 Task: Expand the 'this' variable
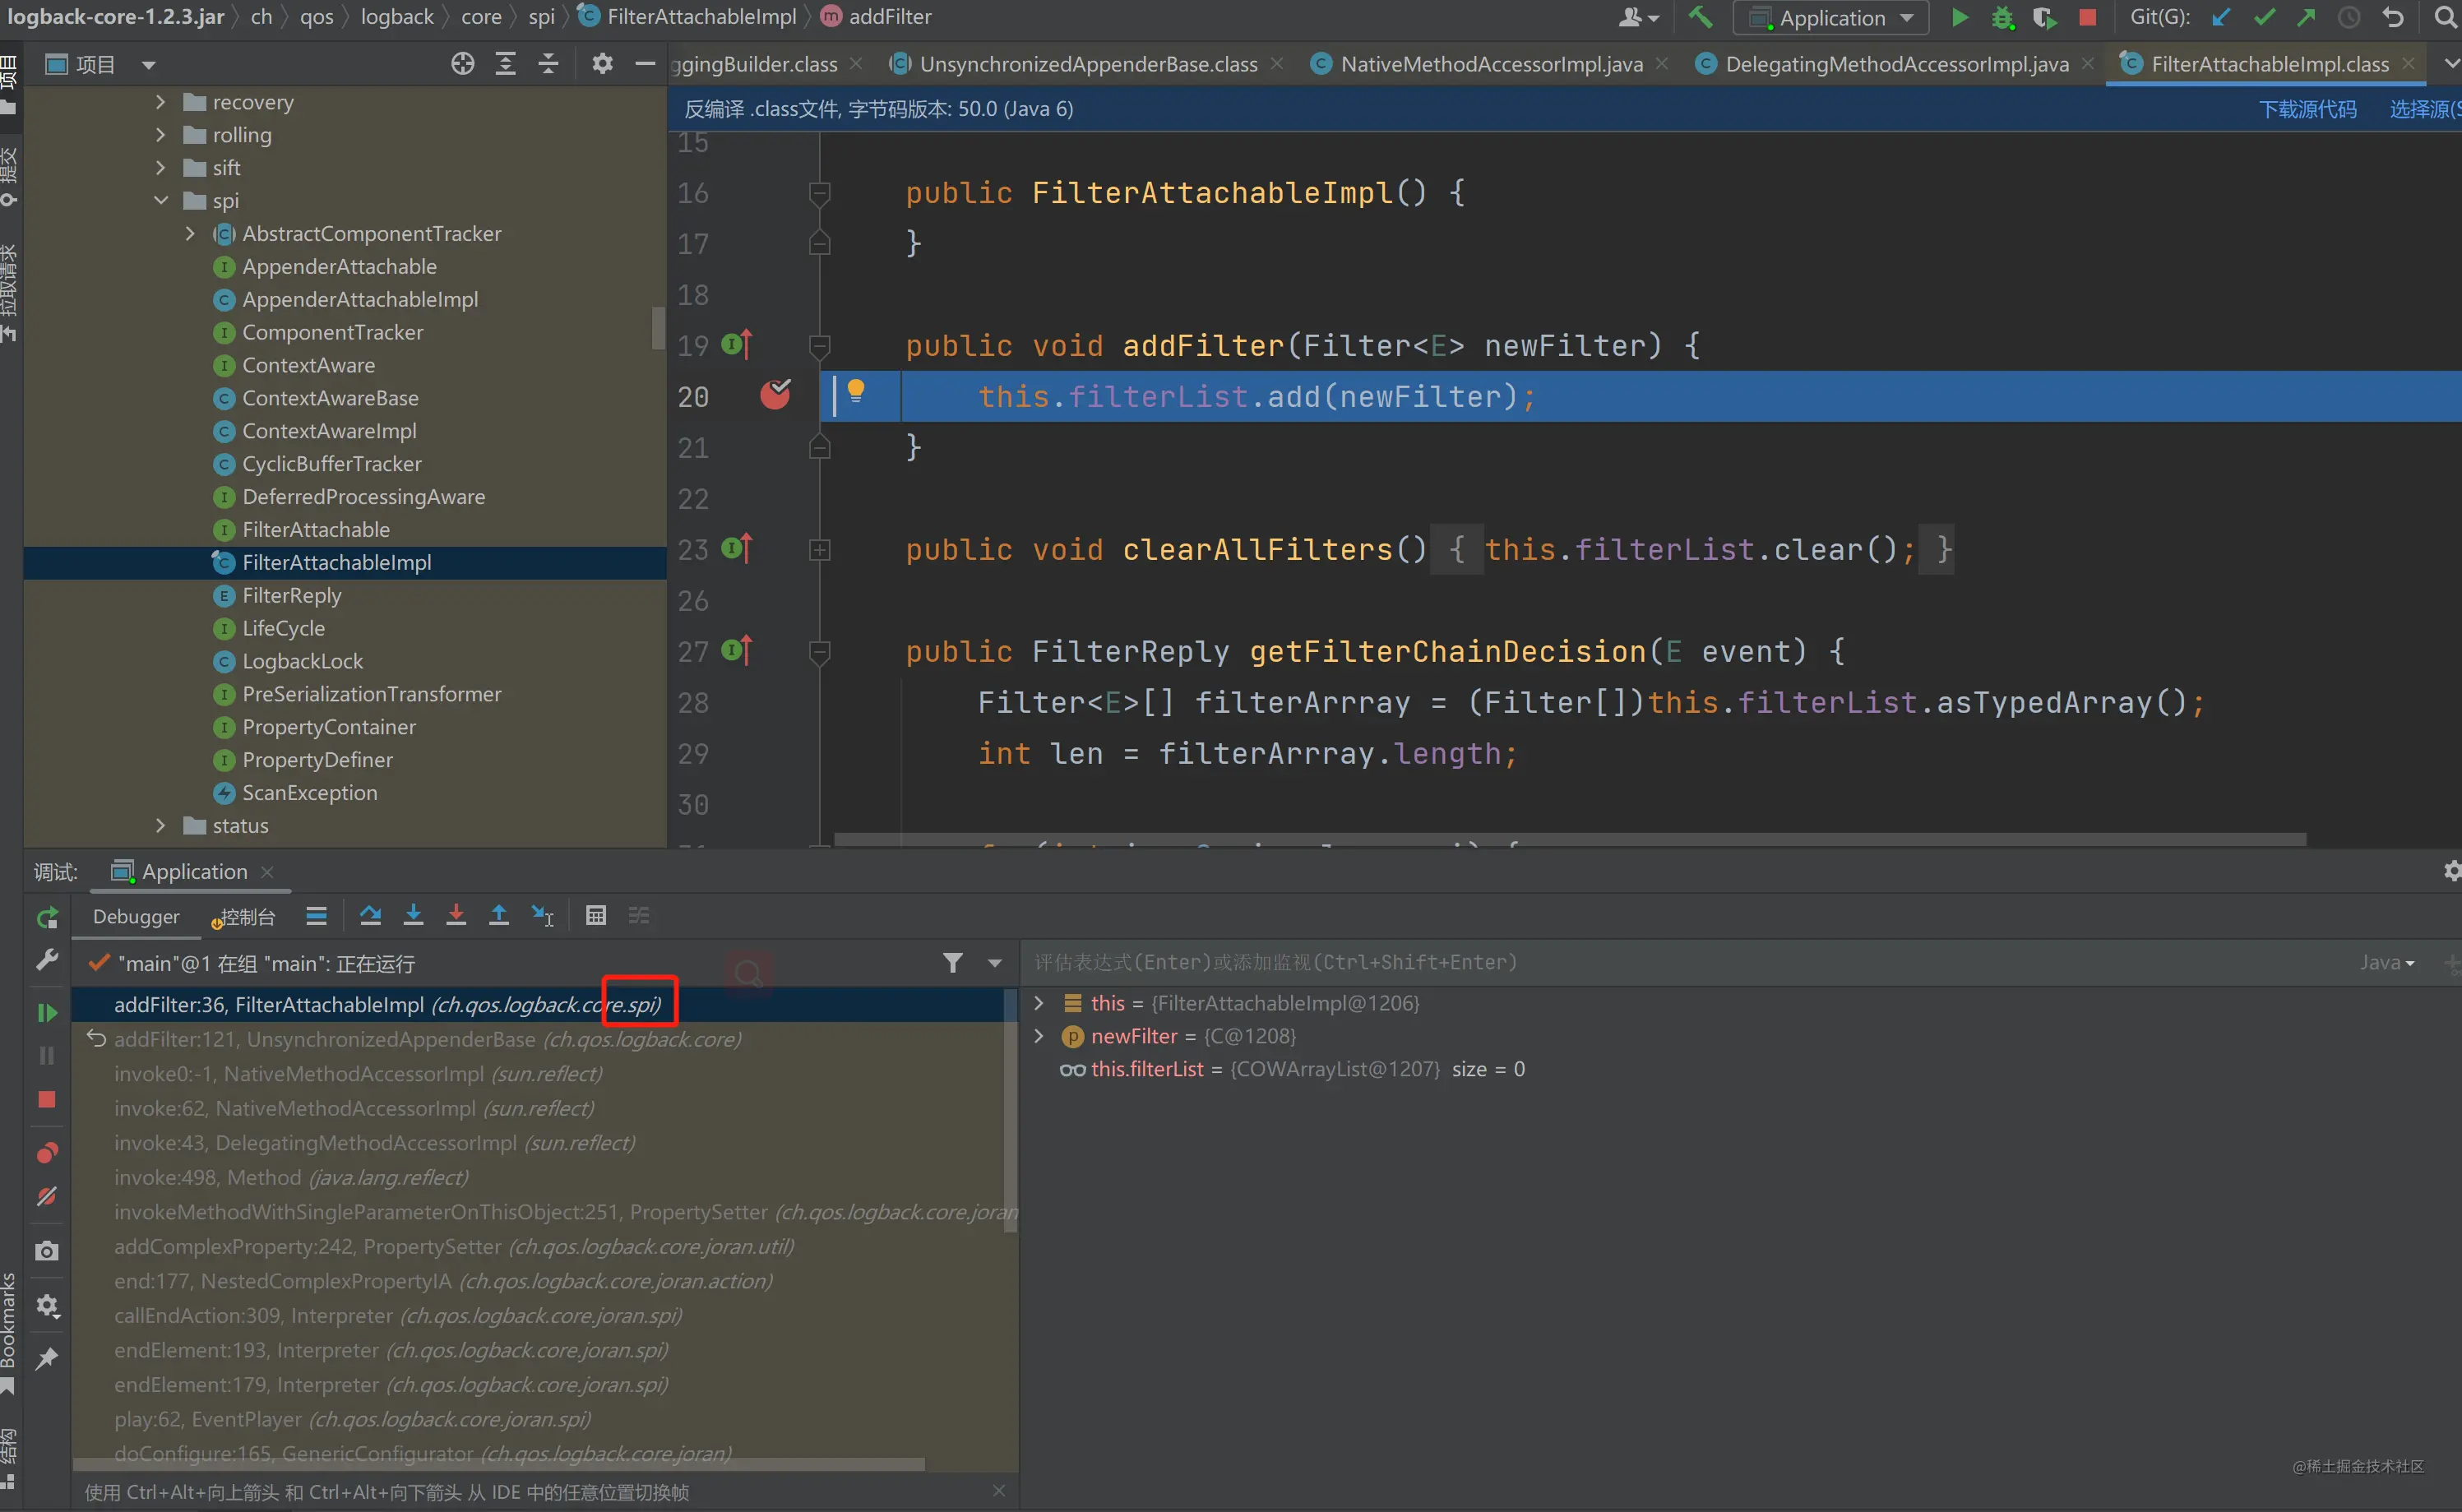[x=1039, y=1003]
